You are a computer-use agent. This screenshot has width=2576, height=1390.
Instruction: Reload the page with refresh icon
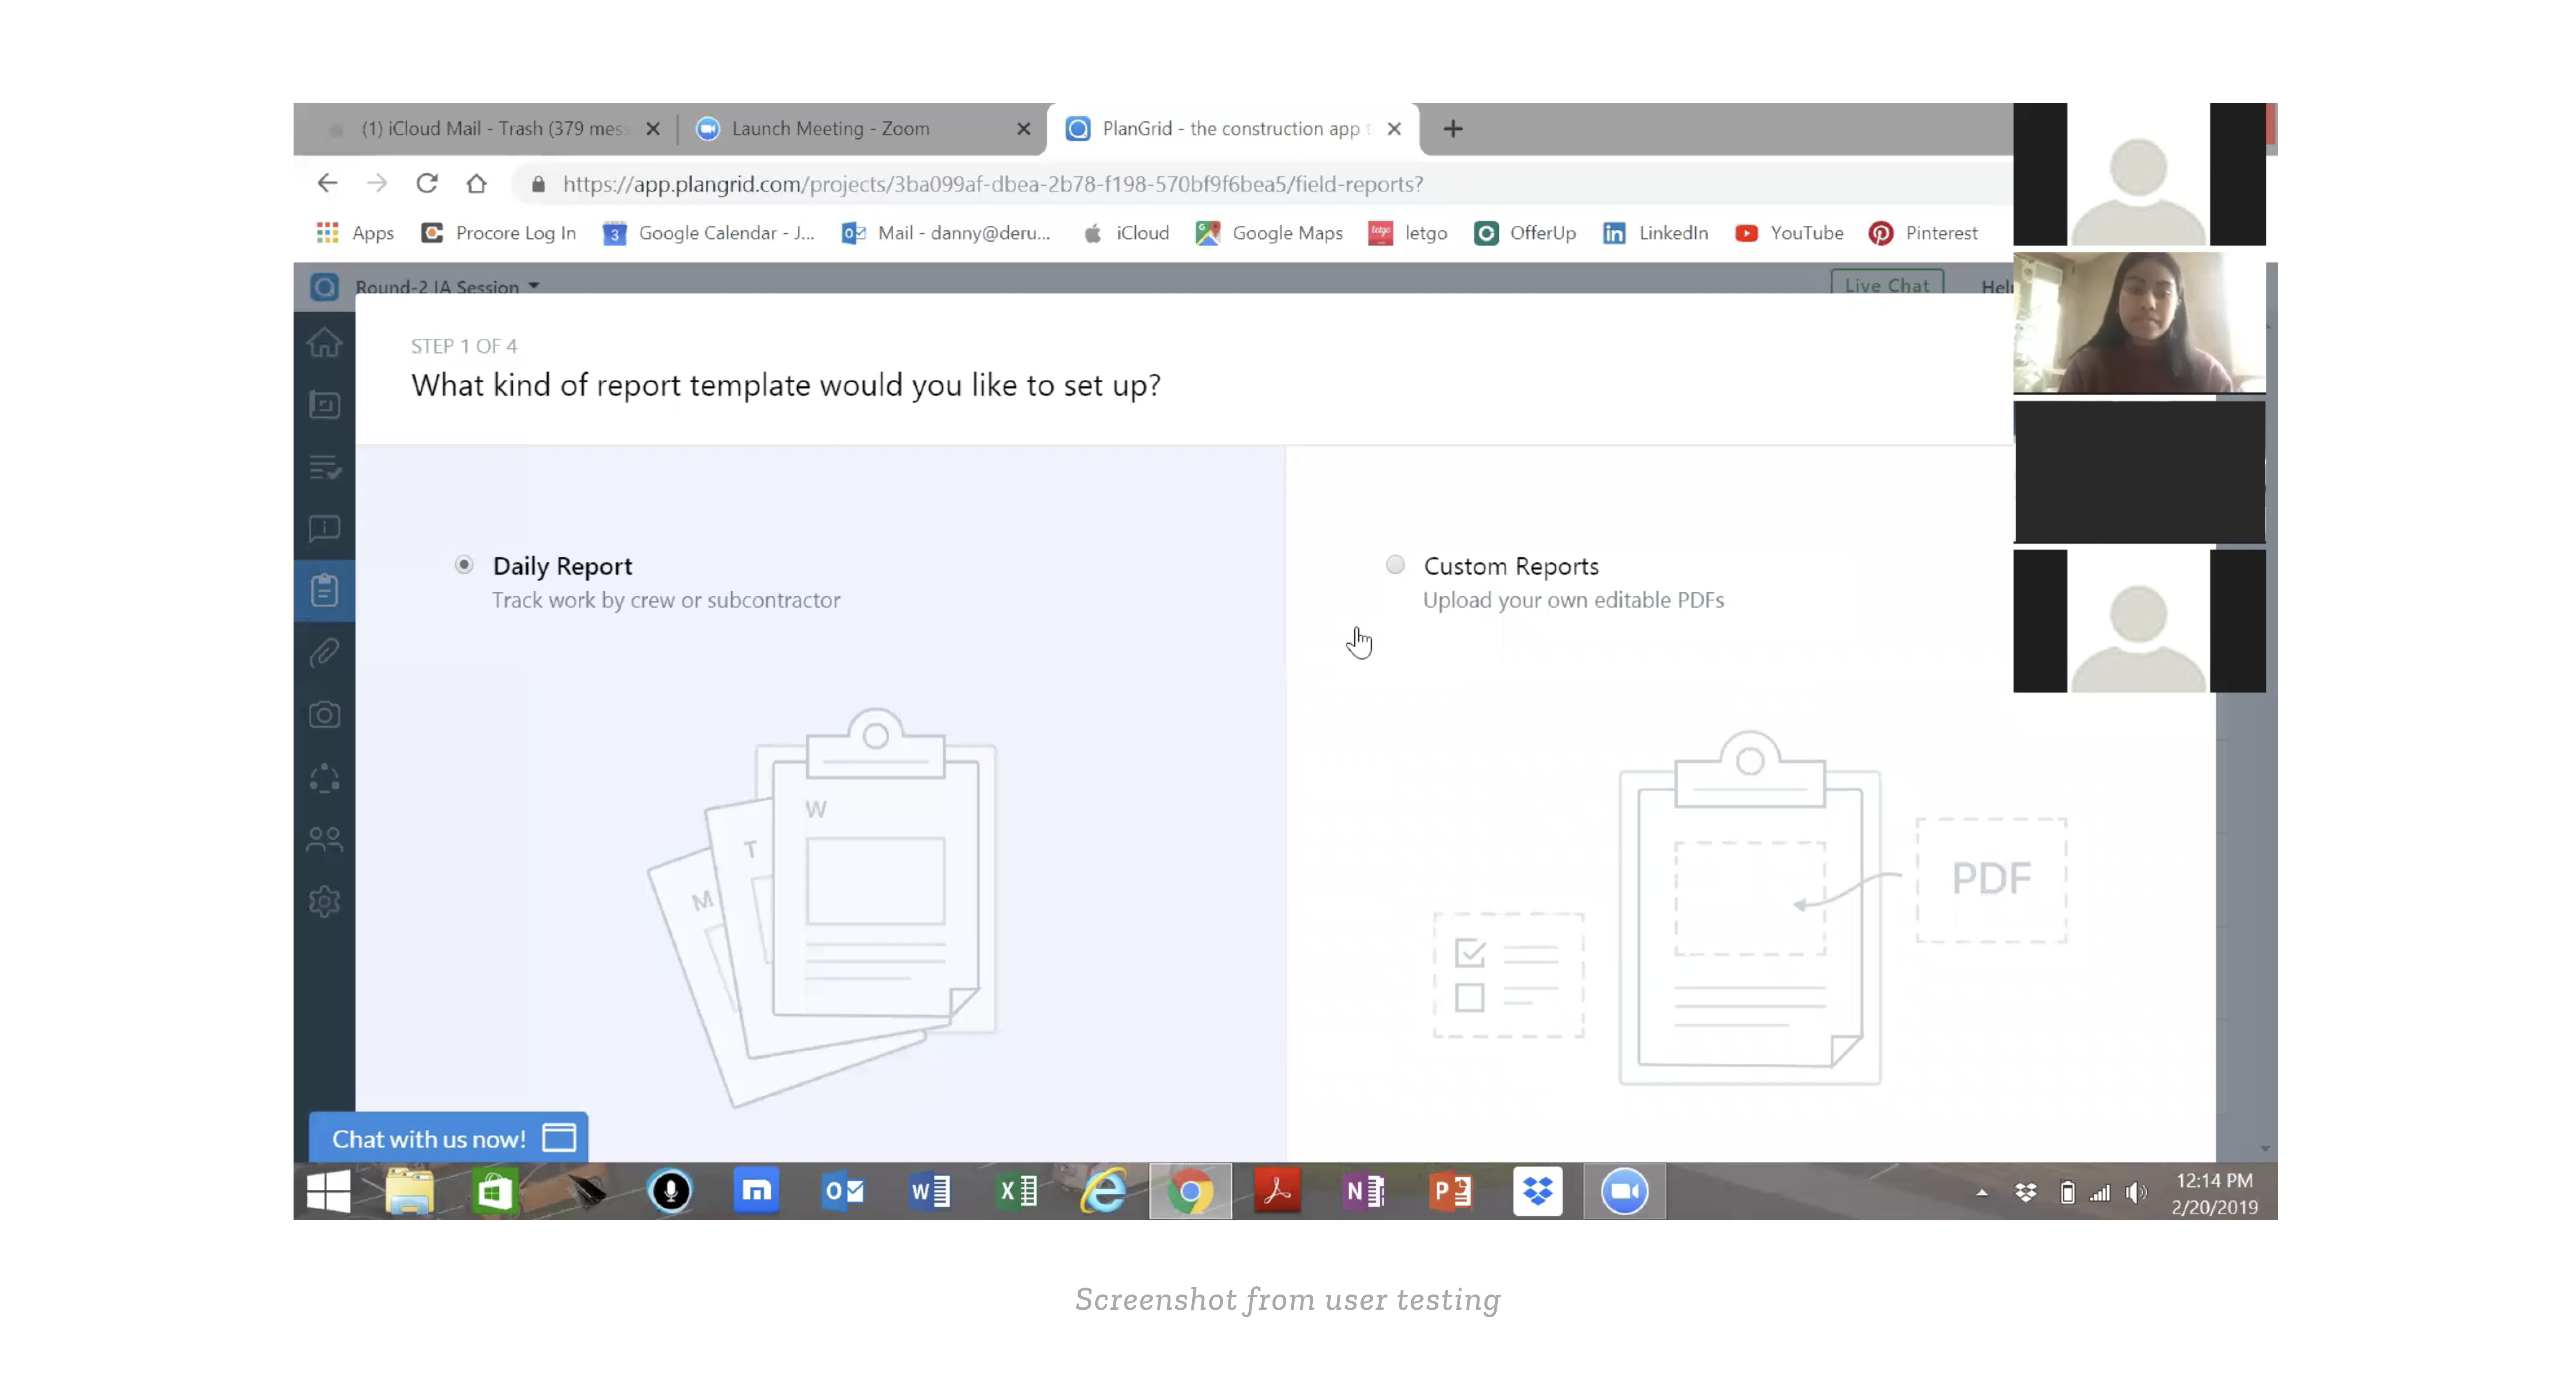[427, 183]
